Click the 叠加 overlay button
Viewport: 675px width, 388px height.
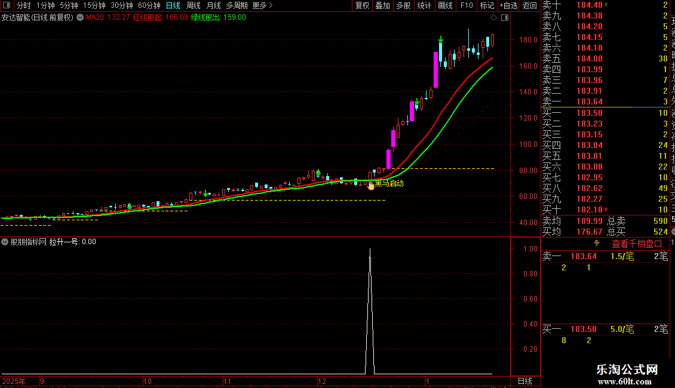click(382, 5)
